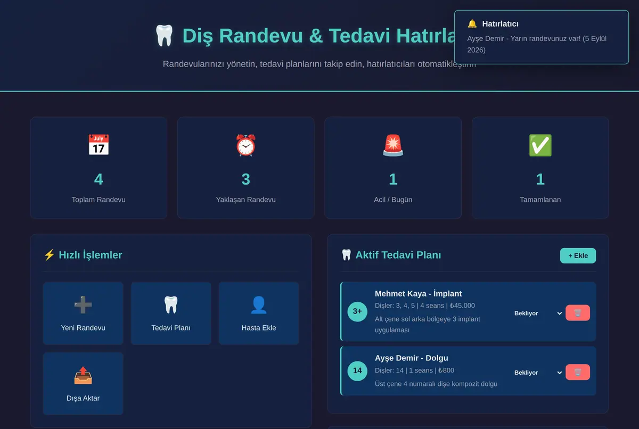Click the person icon on Hasta Ekle tile
Viewport: 639px width, 429px height.
pos(259,305)
